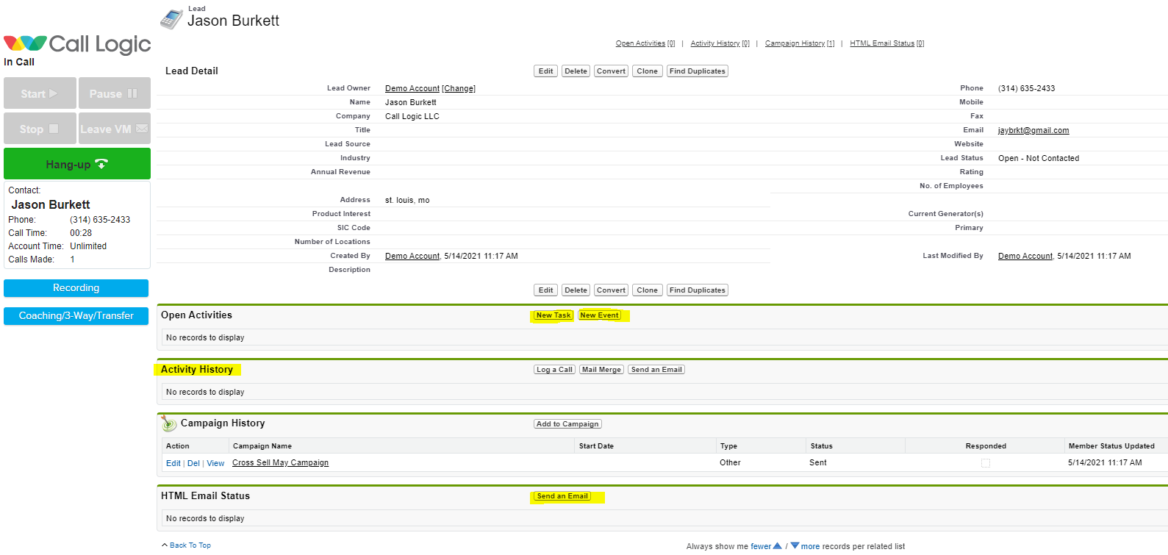1168x555 pixels.
Task: Click Send an Email in HTML Email Status
Action: click(562, 496)
